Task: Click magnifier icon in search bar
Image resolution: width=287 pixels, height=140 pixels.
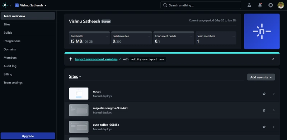Action: (165, 5)
